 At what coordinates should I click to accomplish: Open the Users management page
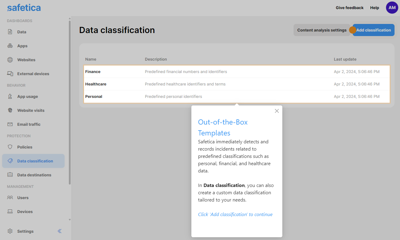[23, 198]
